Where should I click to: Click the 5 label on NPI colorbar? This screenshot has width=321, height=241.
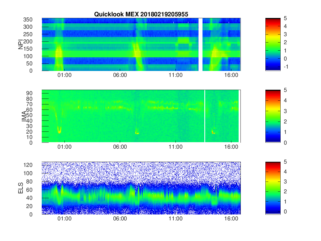[x=285, y=18]
